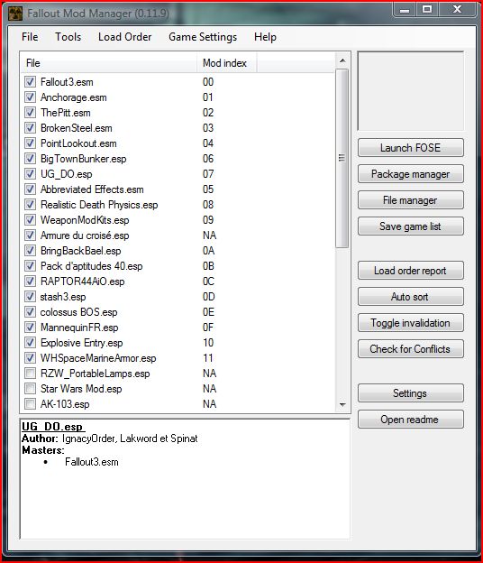
Task: Uncheck the Anchorage.esm checkbox
Action: (30, 97)
